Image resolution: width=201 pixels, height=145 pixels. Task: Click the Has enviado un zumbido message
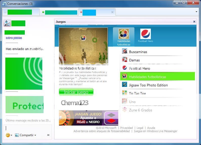(25, 49)
